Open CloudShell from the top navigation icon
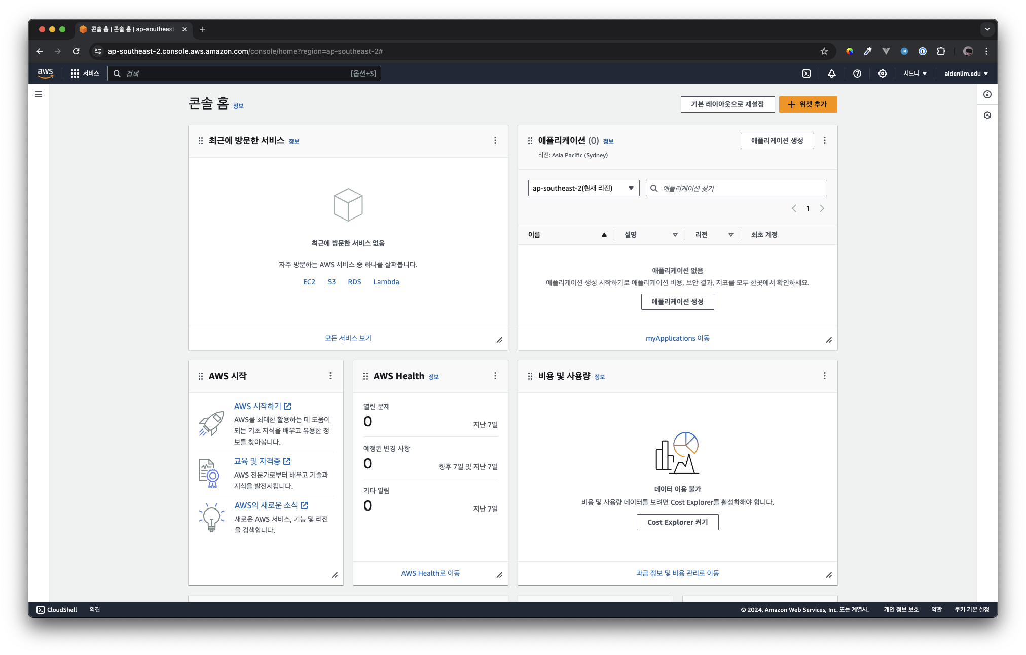This screenshot has height=655, width=1026. (x=807, y=74)
